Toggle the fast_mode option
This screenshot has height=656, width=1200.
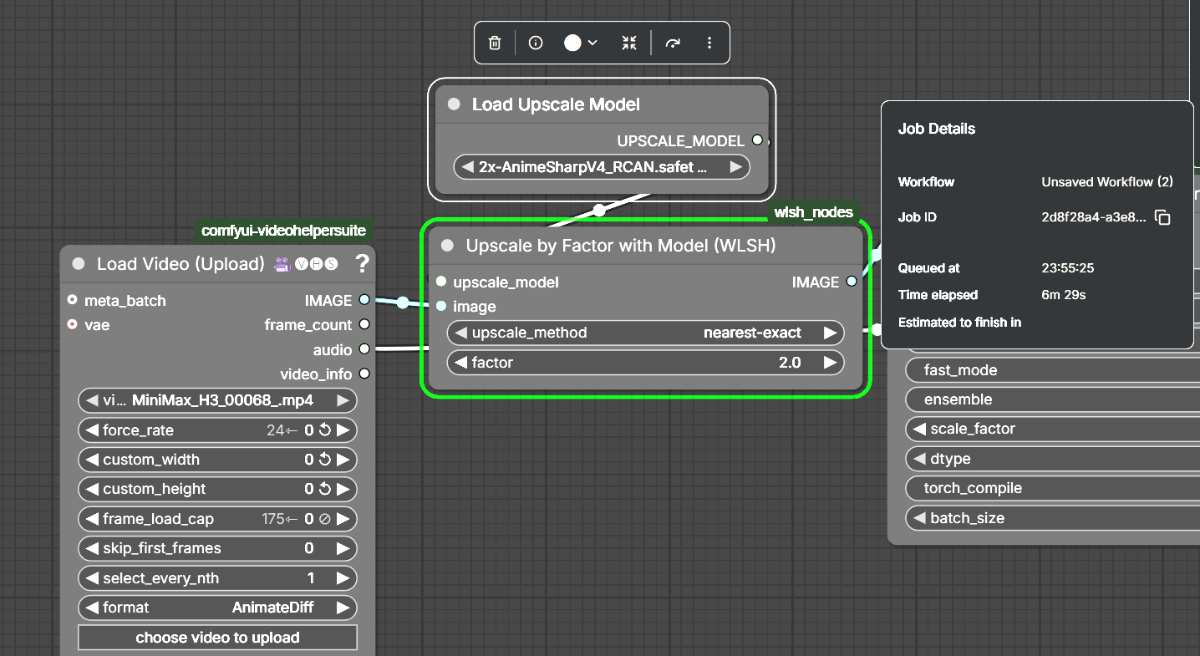pos(1053,370)
